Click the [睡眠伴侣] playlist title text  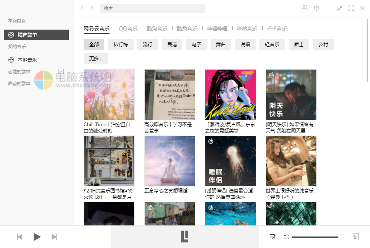click(x=229, y=194)
